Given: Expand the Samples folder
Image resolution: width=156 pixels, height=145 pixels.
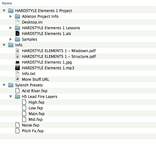Looking at the screenshot, I should tap(10, 39).
